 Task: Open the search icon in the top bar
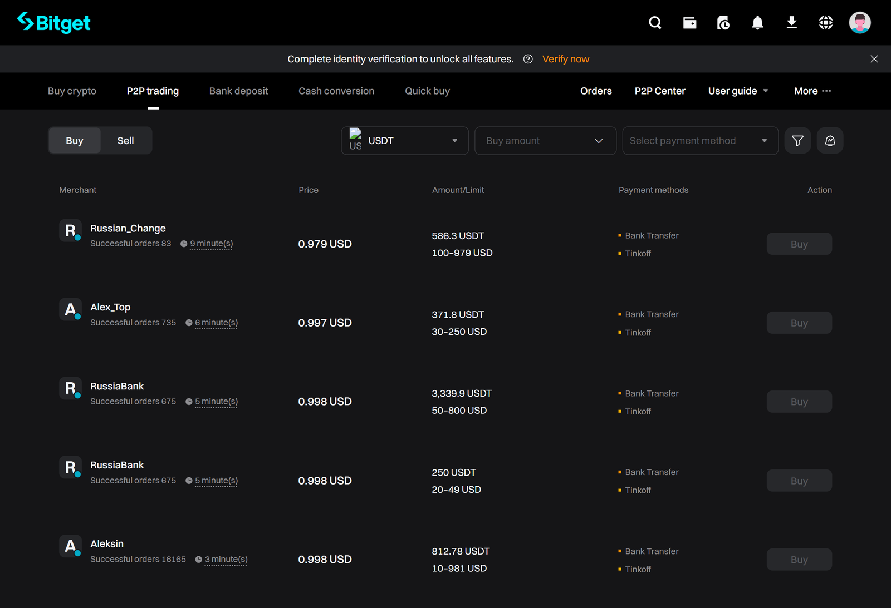coord(655,22)
